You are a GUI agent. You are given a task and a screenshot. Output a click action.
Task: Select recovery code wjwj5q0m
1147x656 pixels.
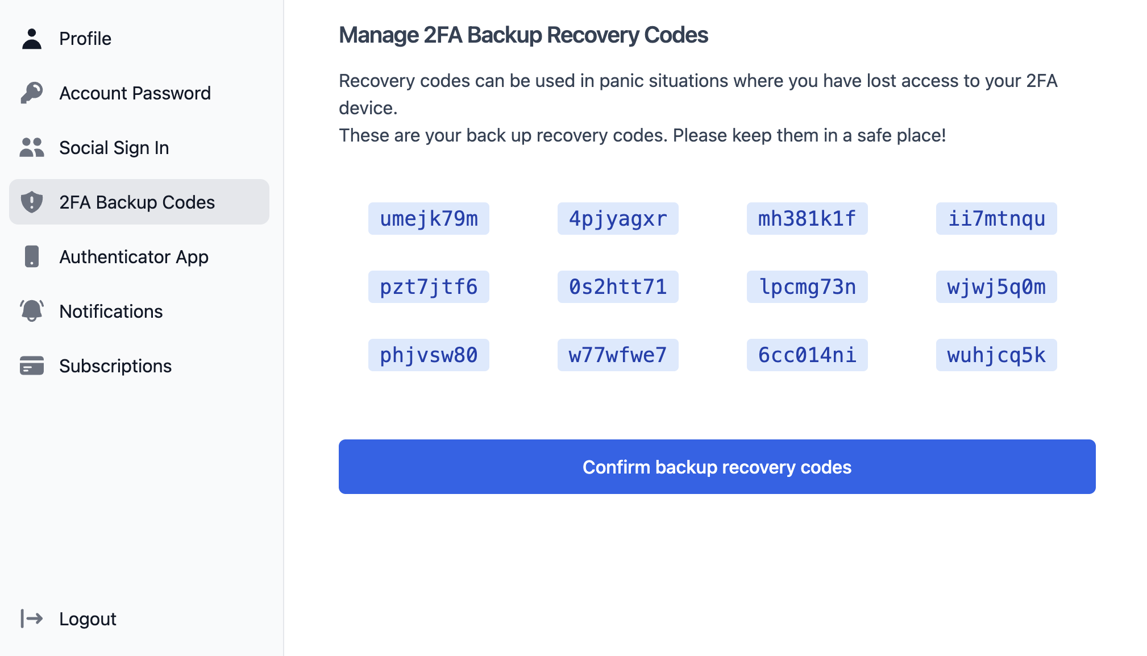[x=996, y=287]
